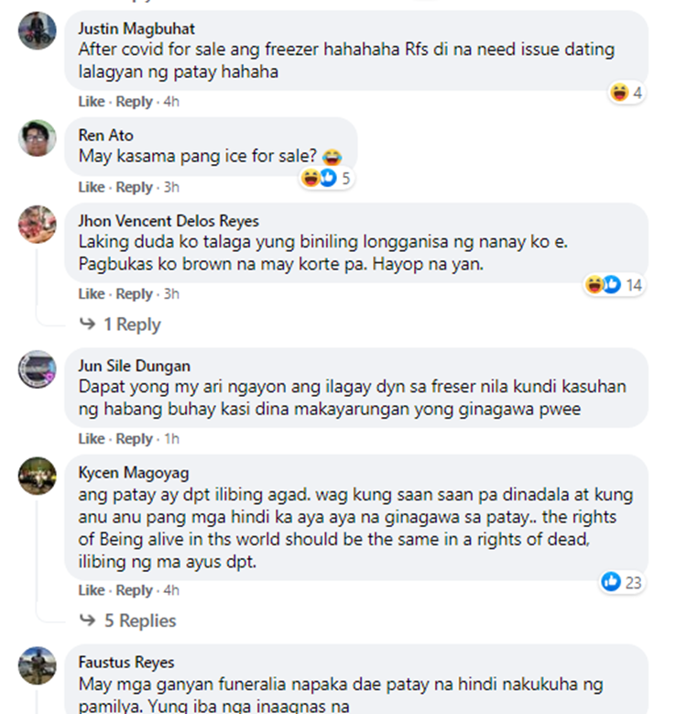Image resolution: width=687 pixels, height=714 pixels.
Task: Open Ren Ato's profile avatar
Action: click(38, 138)
